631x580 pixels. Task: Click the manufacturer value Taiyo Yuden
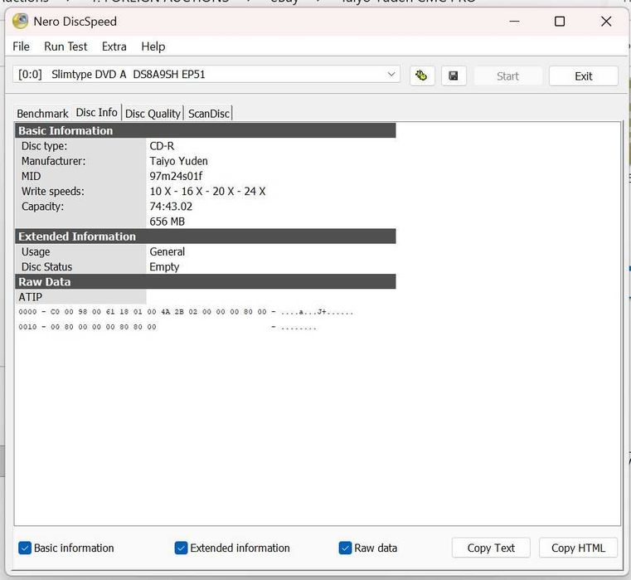pyautogui.click(x=178, y=161)
